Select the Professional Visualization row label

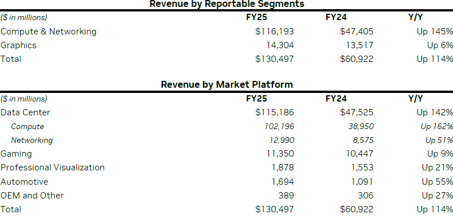click(x=53, y=168)
